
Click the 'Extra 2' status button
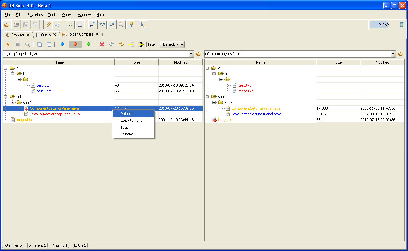(x=80, y=245)
